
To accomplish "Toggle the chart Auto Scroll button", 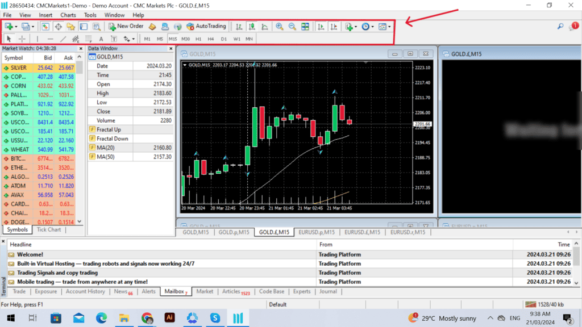I will click(x=321, y=26).
